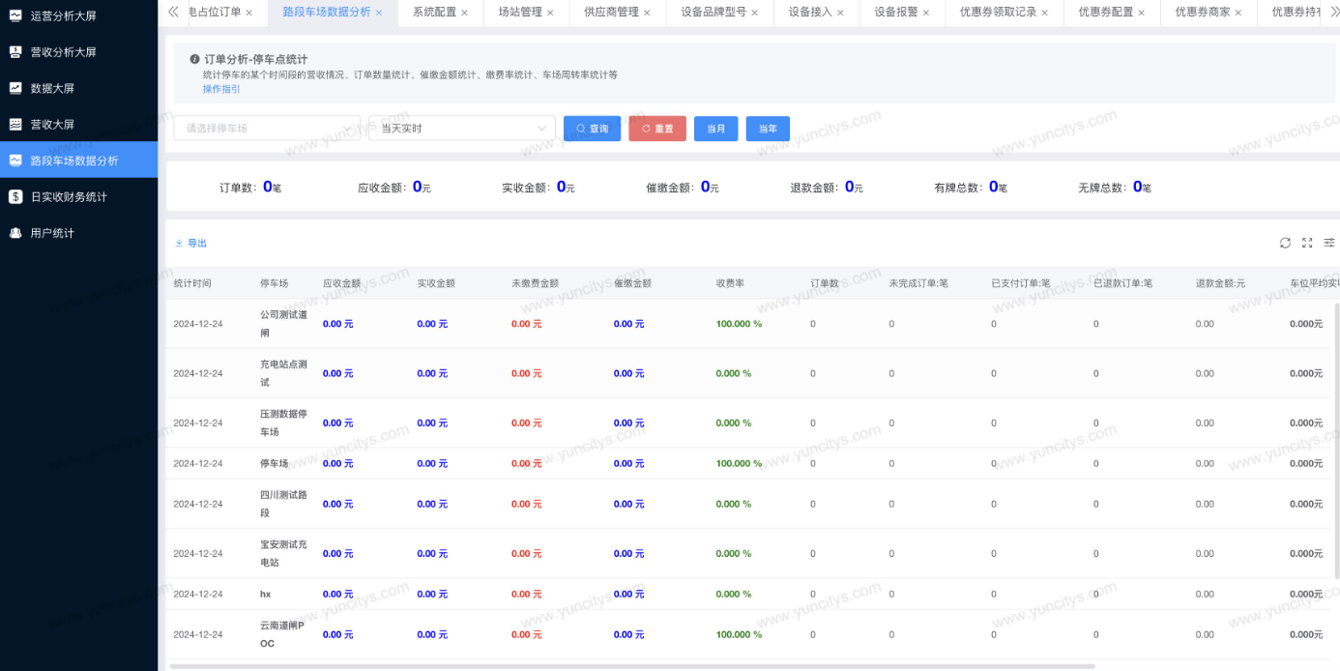Click the 统计时间 column header

tap(192, 283)
